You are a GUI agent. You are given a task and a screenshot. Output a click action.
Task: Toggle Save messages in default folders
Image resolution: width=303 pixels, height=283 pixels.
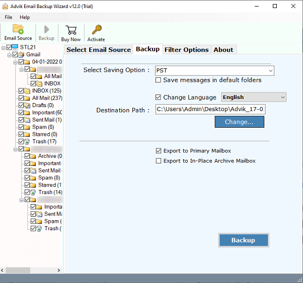click(158, 80)
